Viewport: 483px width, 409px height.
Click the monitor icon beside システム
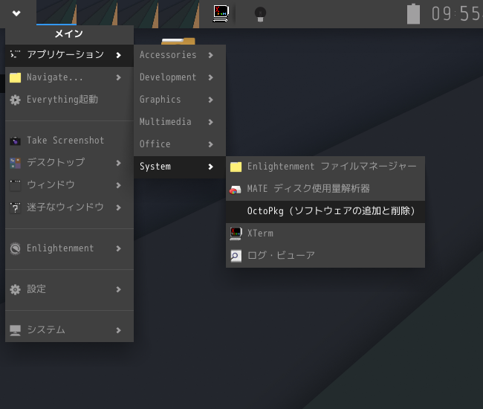15,330
